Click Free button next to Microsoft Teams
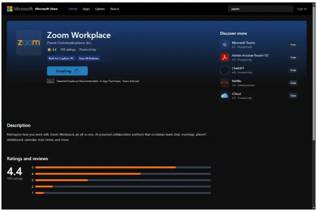 click(x=293, y=44)
